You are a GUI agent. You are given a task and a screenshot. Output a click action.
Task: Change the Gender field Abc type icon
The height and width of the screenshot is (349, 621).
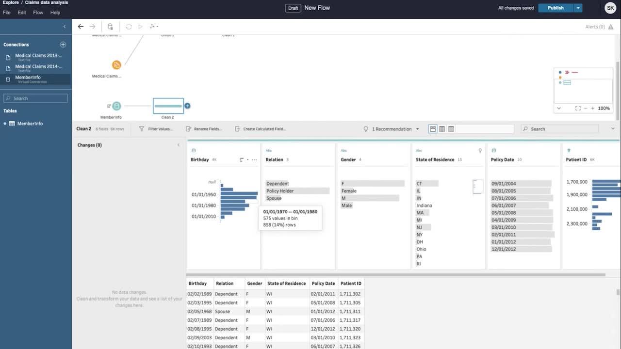pyautogui.click(x=344, y=151)
